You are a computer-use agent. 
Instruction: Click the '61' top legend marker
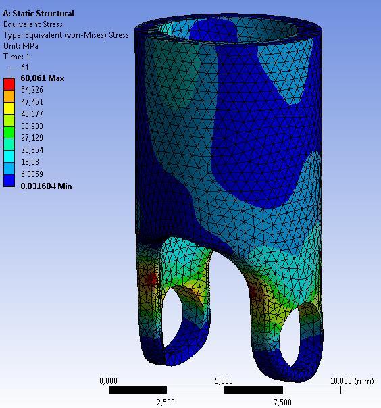coord(25,68)
